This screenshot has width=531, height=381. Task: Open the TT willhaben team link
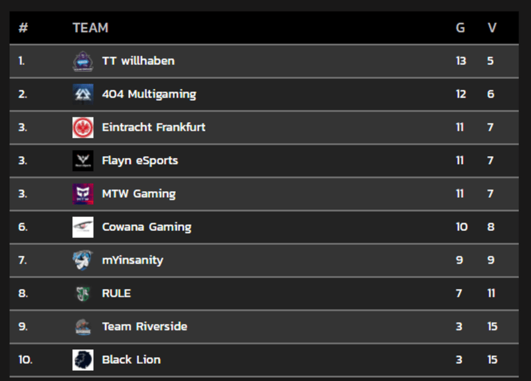pos(138,61)
